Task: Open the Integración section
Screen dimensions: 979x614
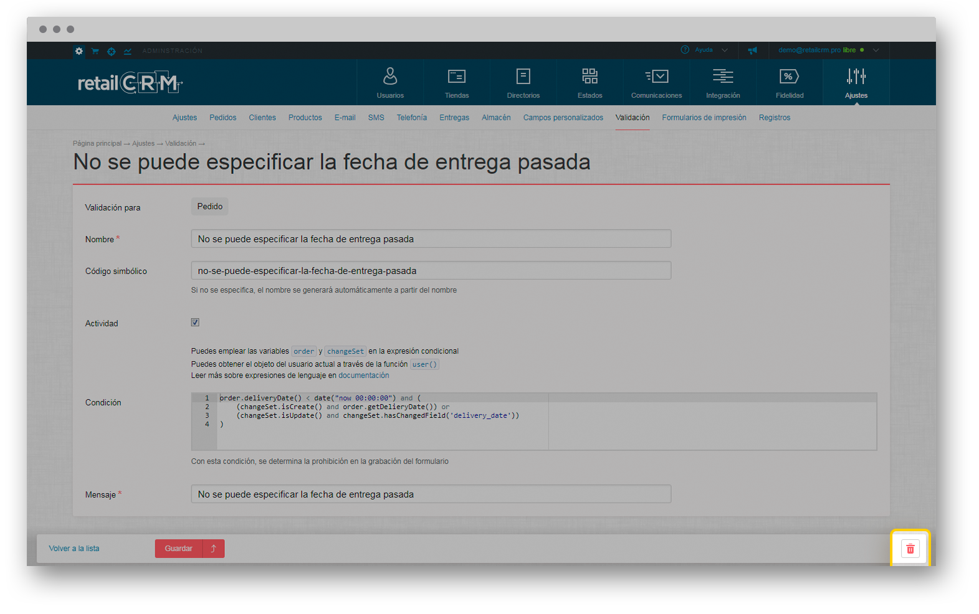Action: pyautogui.click(x=723, y=83)
